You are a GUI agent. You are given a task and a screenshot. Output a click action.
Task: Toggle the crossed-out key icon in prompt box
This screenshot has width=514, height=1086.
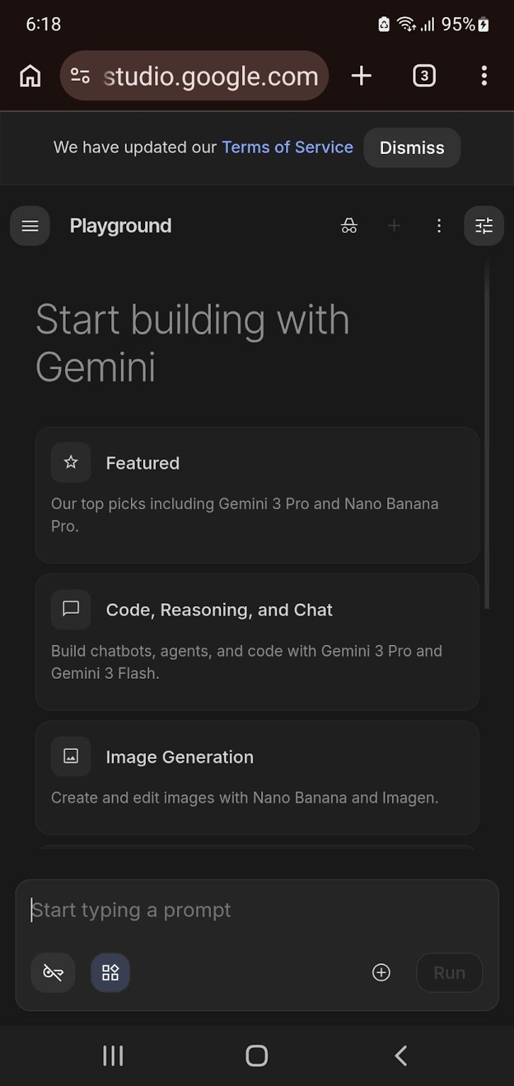(x=53, y=973)
